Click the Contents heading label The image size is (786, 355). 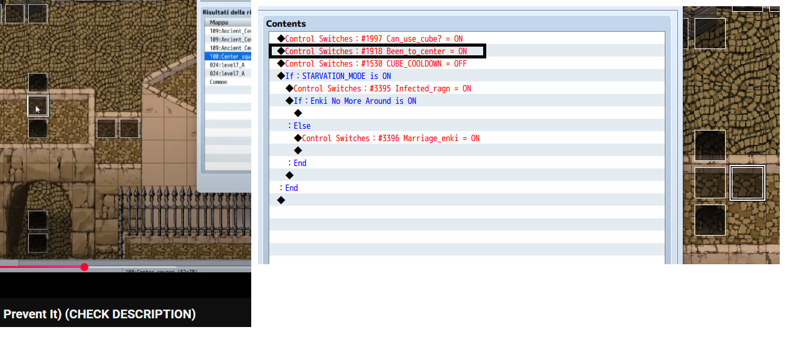coord(286,24)
